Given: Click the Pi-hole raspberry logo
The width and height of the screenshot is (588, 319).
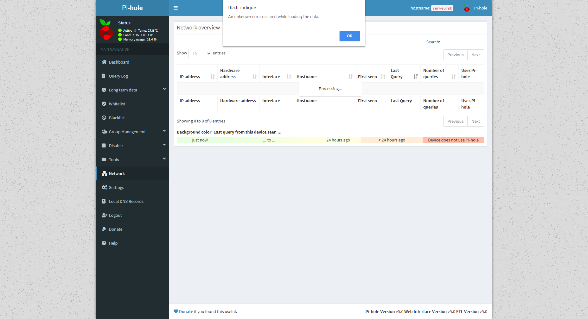Looking at the screenshot, I should pyautogui.click(x=467, y=8).
